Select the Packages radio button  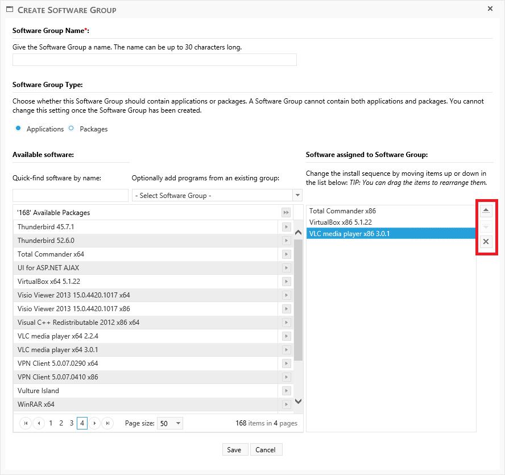tap(71, 129)
